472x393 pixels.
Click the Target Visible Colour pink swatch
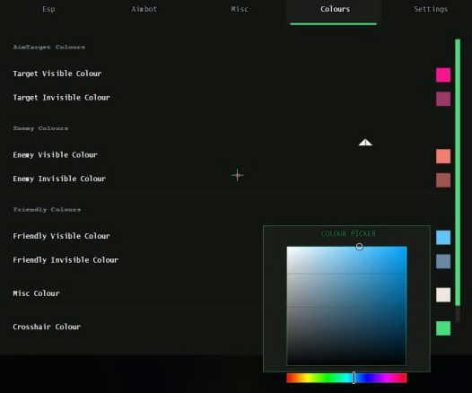(443, 75)
